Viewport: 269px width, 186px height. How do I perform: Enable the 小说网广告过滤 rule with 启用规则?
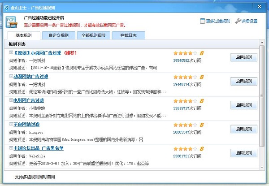(244, 57)
